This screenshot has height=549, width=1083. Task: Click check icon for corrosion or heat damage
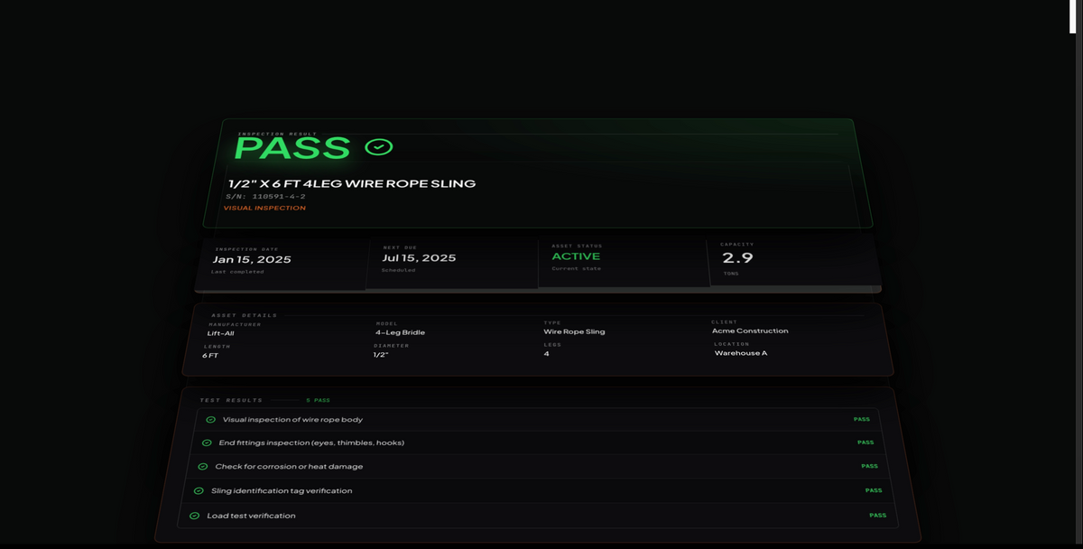point(203,467)
